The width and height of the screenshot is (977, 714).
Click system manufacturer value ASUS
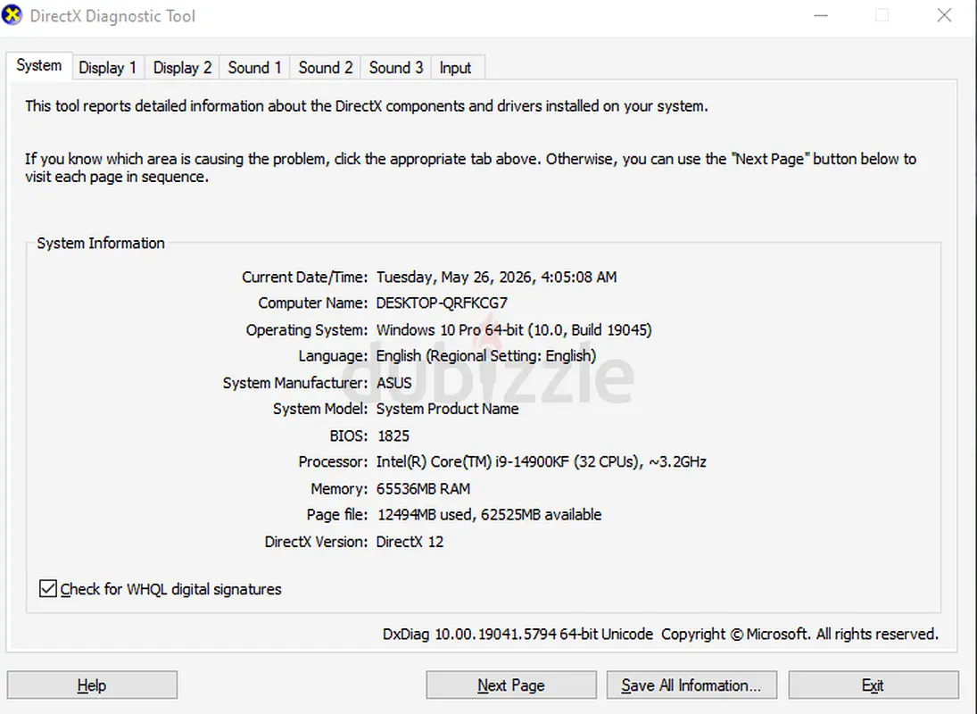pyautogui.click(x=393, y=383)
